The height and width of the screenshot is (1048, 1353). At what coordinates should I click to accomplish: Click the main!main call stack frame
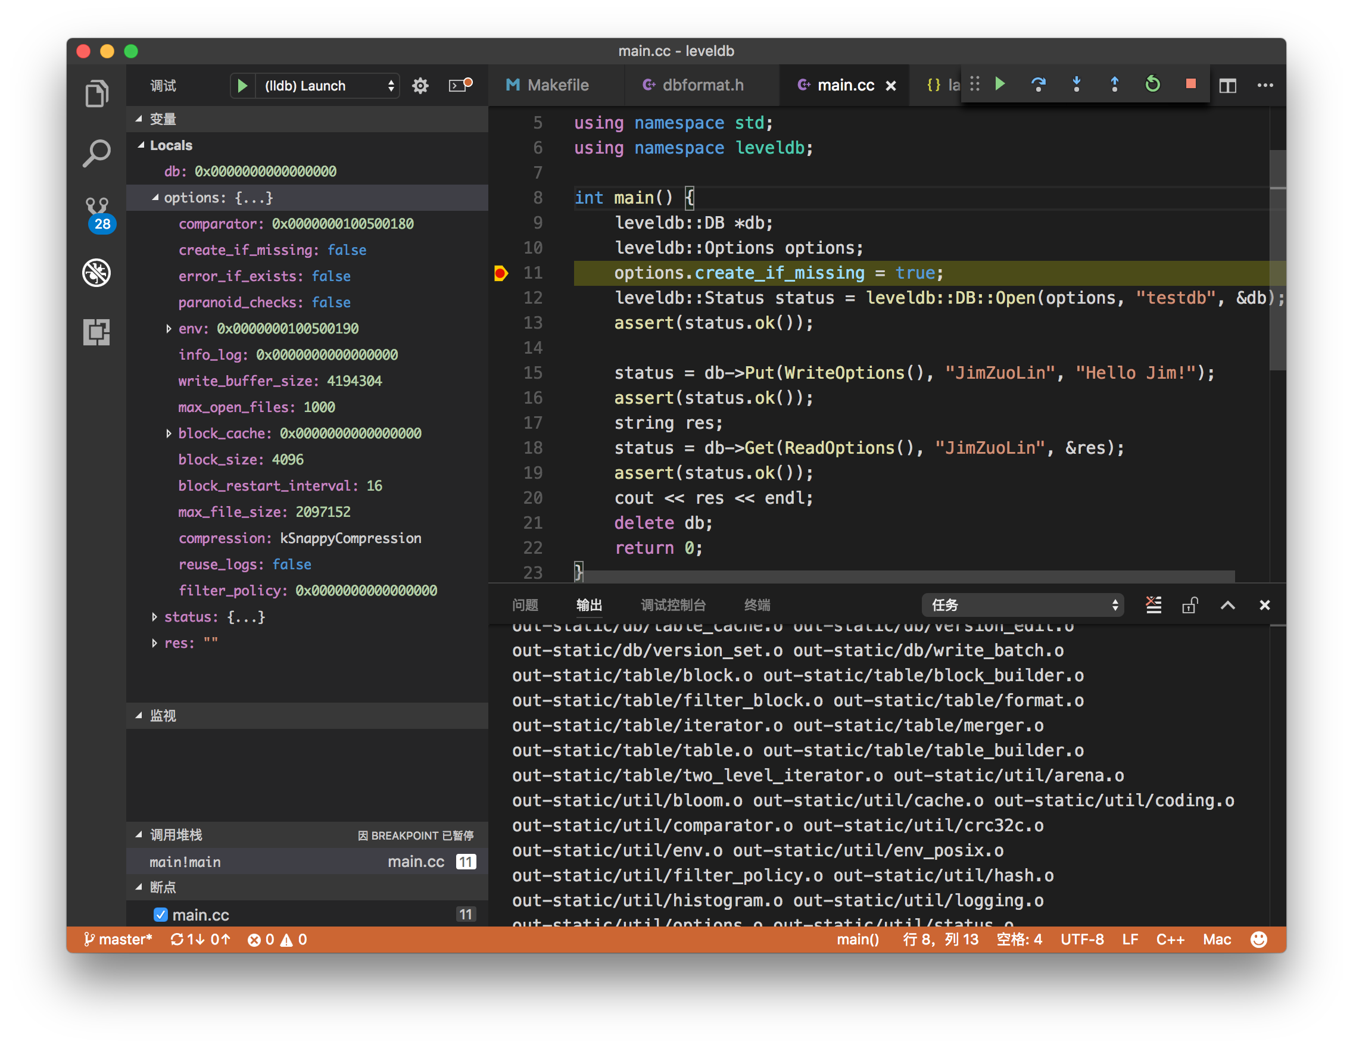click(x=185, y=862)
